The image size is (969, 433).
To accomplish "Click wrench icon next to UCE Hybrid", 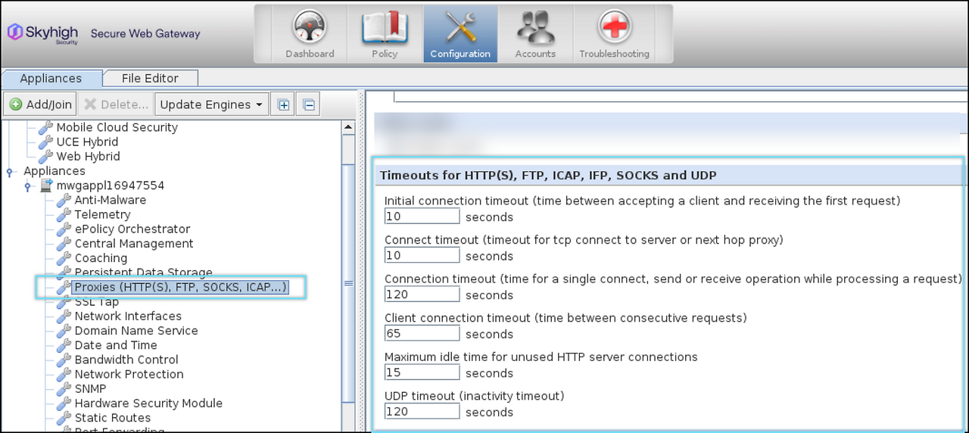I will (45, 142).
